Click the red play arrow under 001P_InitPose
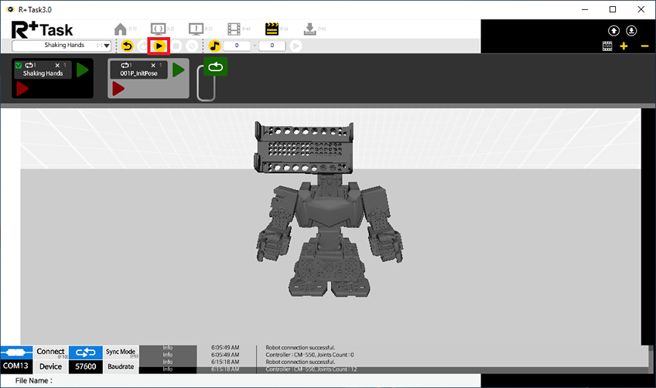This screenshot has width=656, height=388. (118, 89)
